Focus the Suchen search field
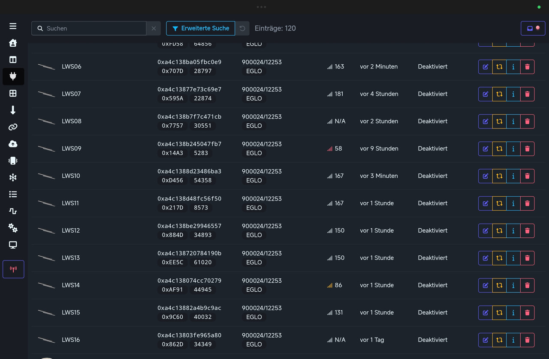549x359 pixels. pos(89,28)
